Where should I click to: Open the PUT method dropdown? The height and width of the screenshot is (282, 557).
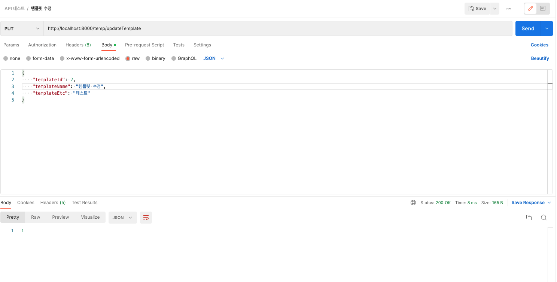pyautogui.click(x=22, y=28)
